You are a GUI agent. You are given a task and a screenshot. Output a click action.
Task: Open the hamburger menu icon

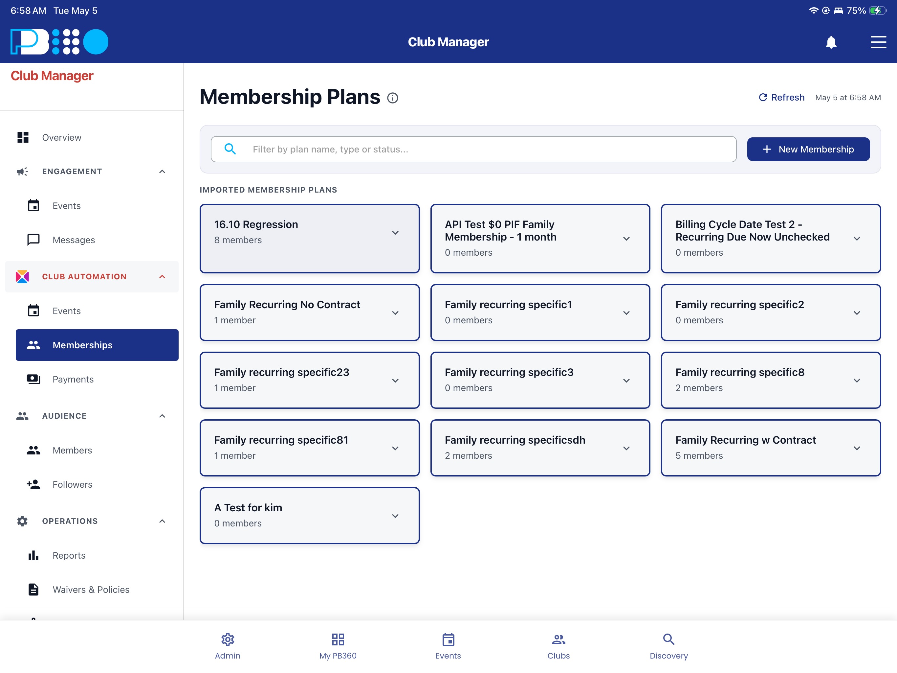coord(878,42)
